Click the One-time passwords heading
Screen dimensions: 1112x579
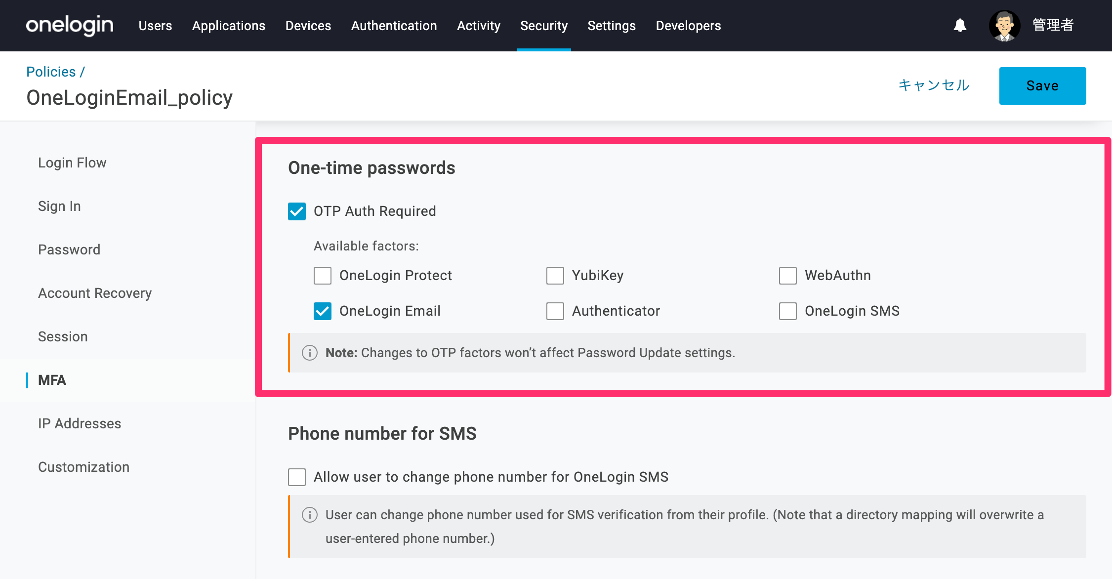click(371, 168)
